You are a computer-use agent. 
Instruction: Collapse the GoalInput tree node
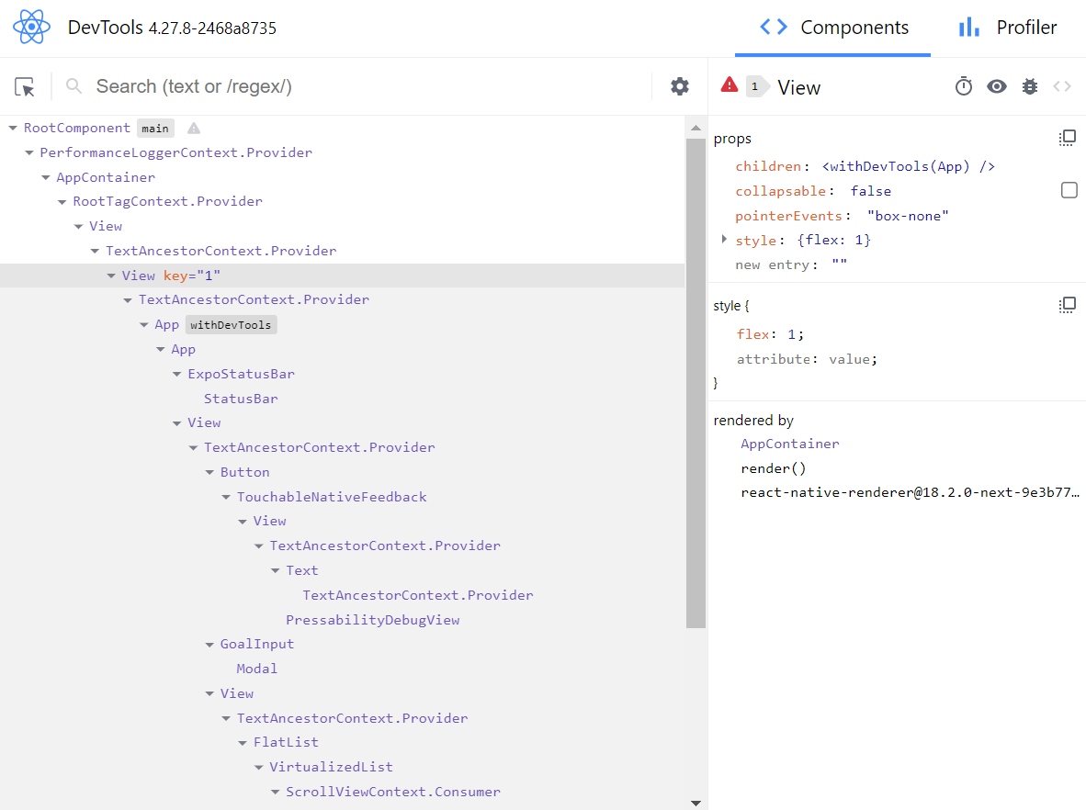click(209, 644)
